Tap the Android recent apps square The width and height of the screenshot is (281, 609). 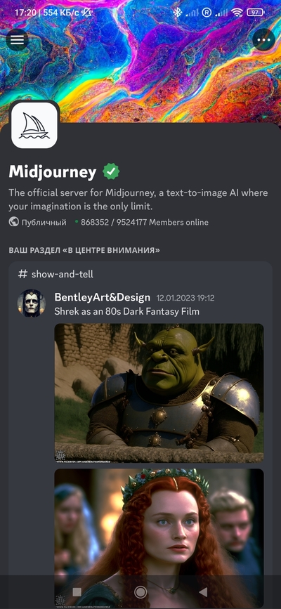(77, 592)
